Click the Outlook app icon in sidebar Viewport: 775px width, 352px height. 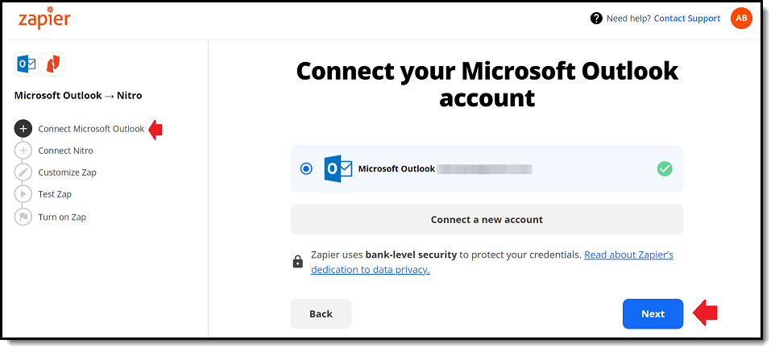pos(27,64)
